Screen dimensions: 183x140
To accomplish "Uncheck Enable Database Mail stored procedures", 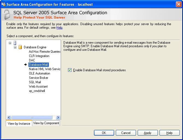I will [70, 70].
